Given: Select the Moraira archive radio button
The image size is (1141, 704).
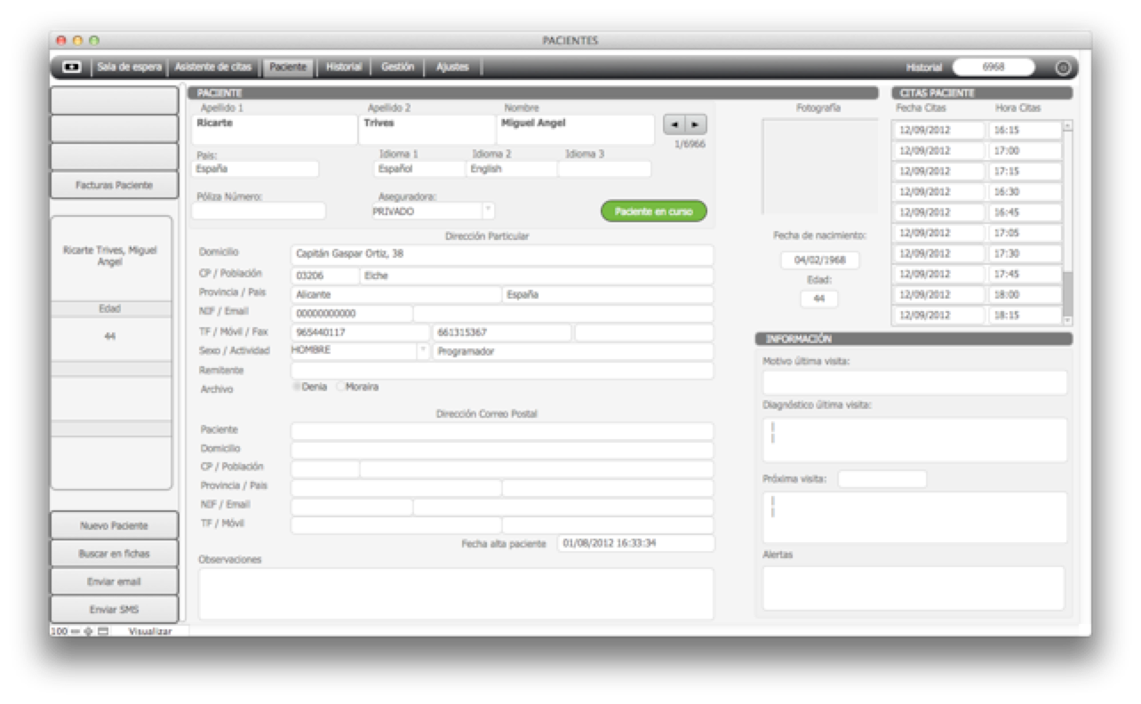Looking at the screenshot, I should pos(341,387).
